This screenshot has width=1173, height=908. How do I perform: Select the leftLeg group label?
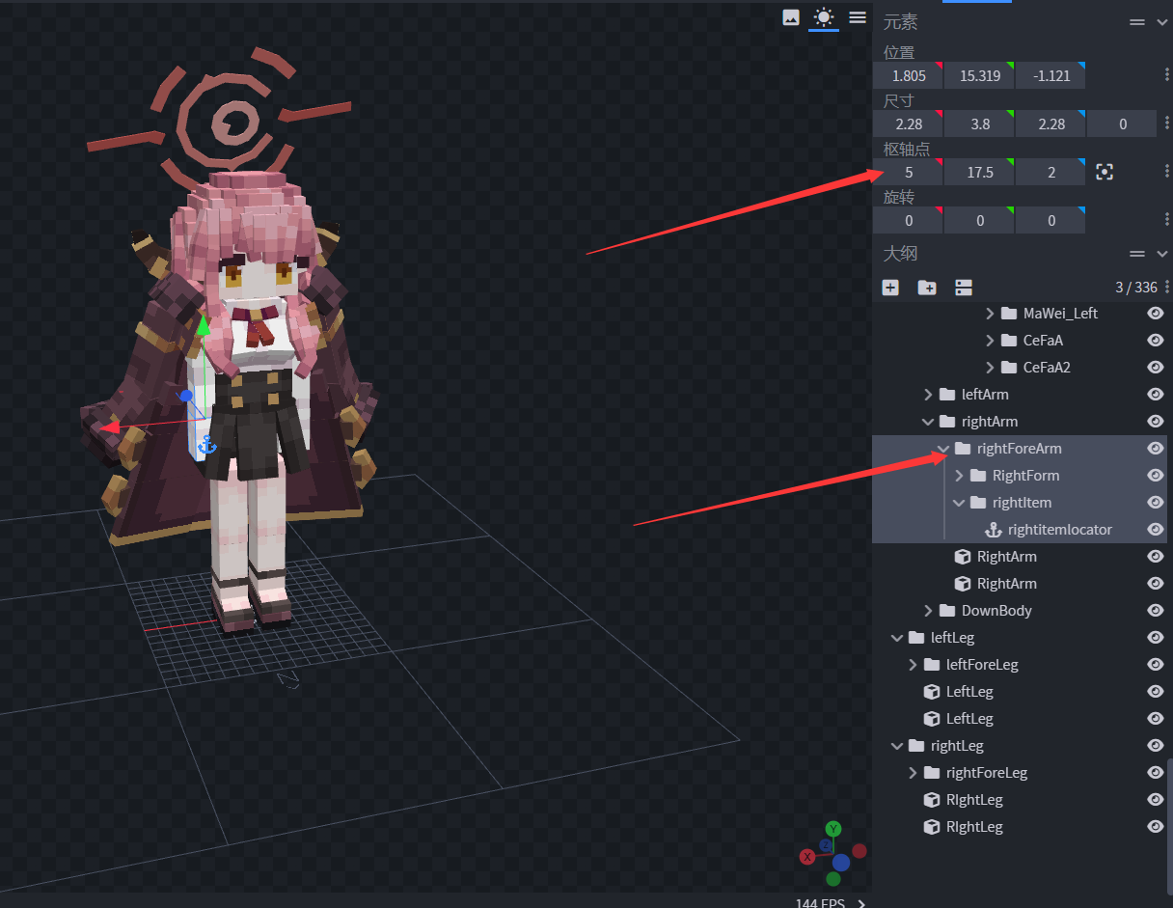click(x=953, y=638)
